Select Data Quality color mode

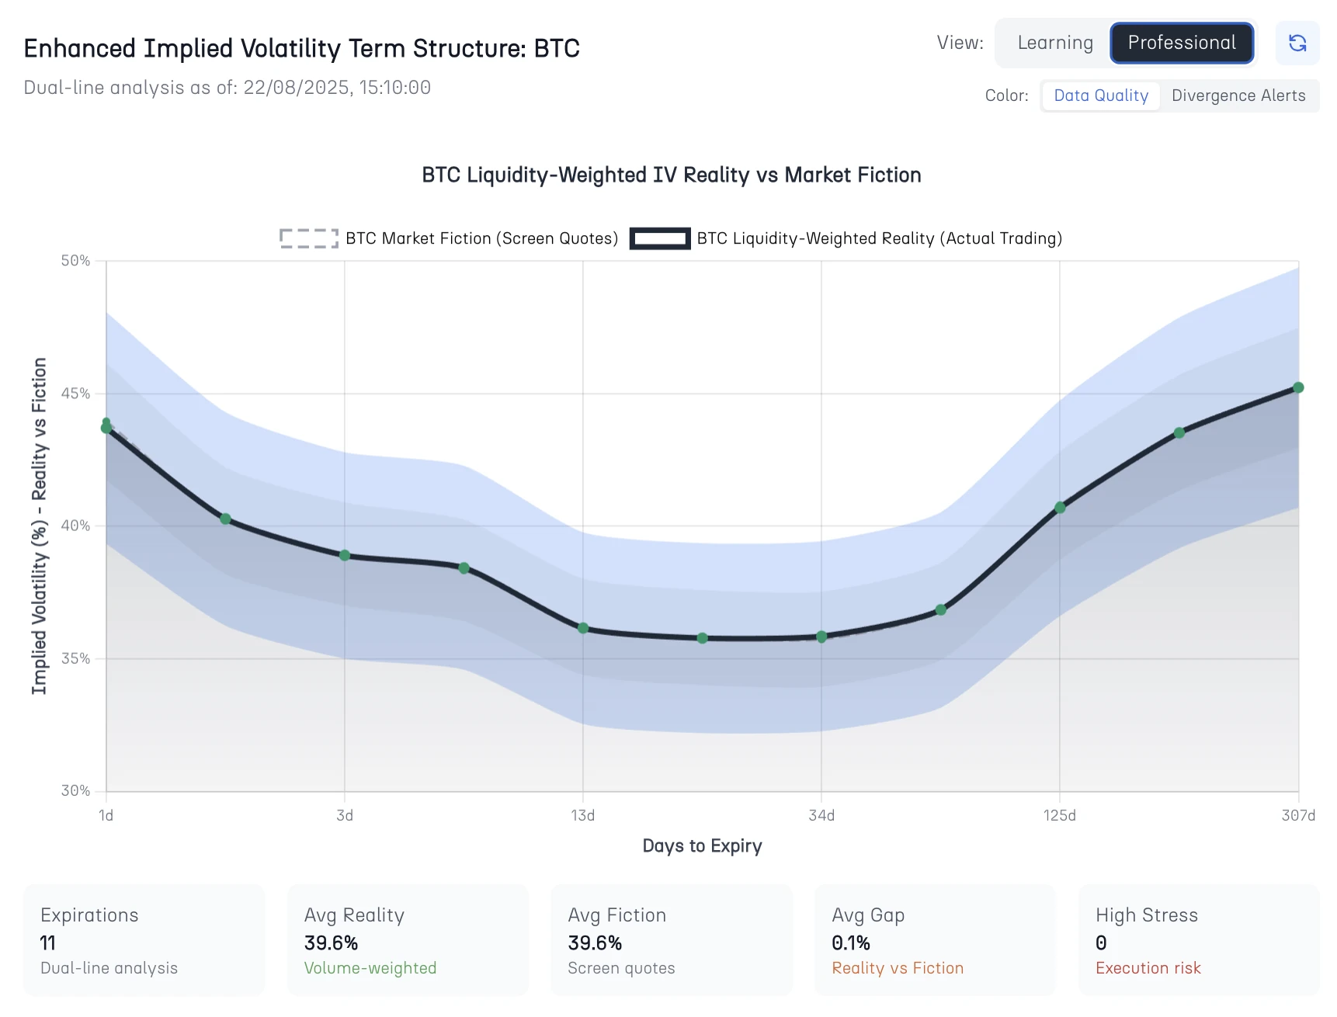[x=1100, y=96]
